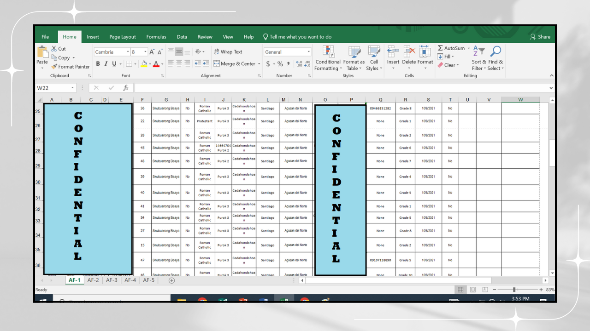Open Cell Styles gallery
Viewport: 590px width, 331px height.
tap(373, 58)
